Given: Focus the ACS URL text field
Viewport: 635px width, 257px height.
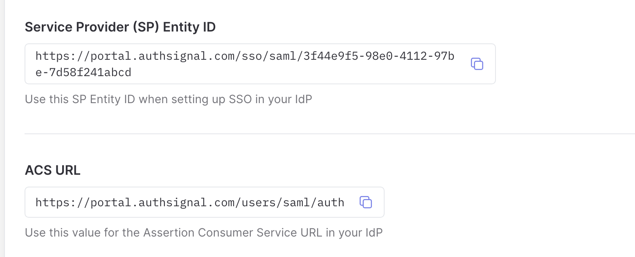Looking at the screenshot, I should tap(205, 202).
